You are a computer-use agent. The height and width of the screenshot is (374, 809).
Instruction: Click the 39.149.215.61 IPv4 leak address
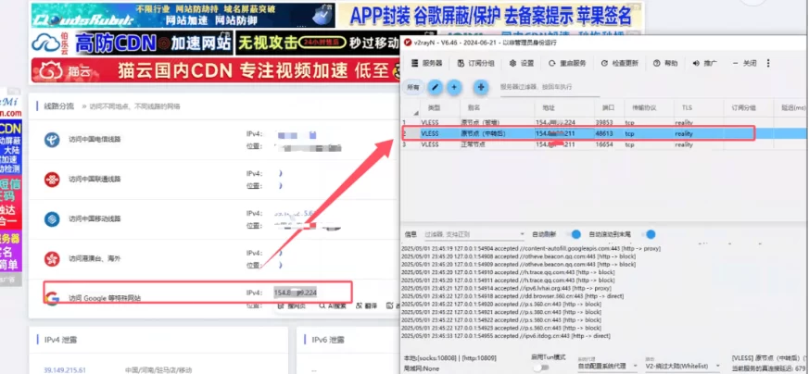click(x=65, y=370)
